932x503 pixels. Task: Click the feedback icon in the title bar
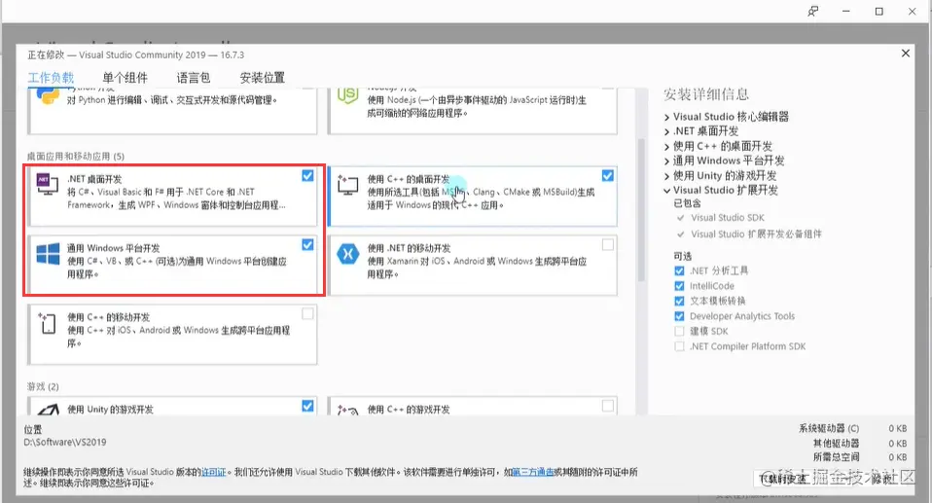[812, 12]
